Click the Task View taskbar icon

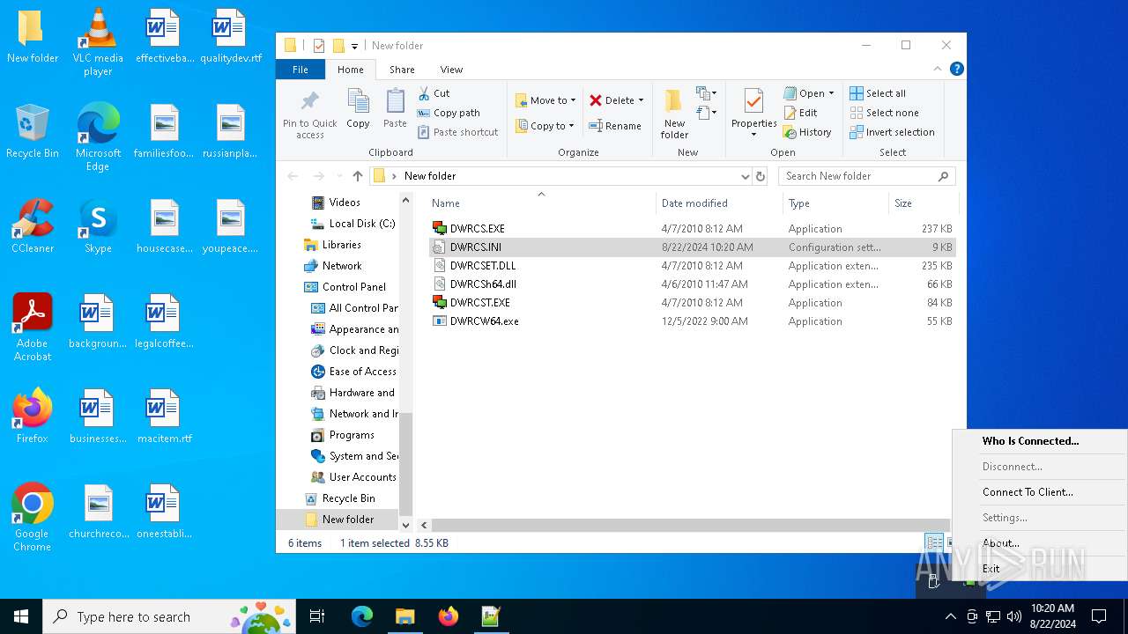pyautogui.click(x=317, y=616)
